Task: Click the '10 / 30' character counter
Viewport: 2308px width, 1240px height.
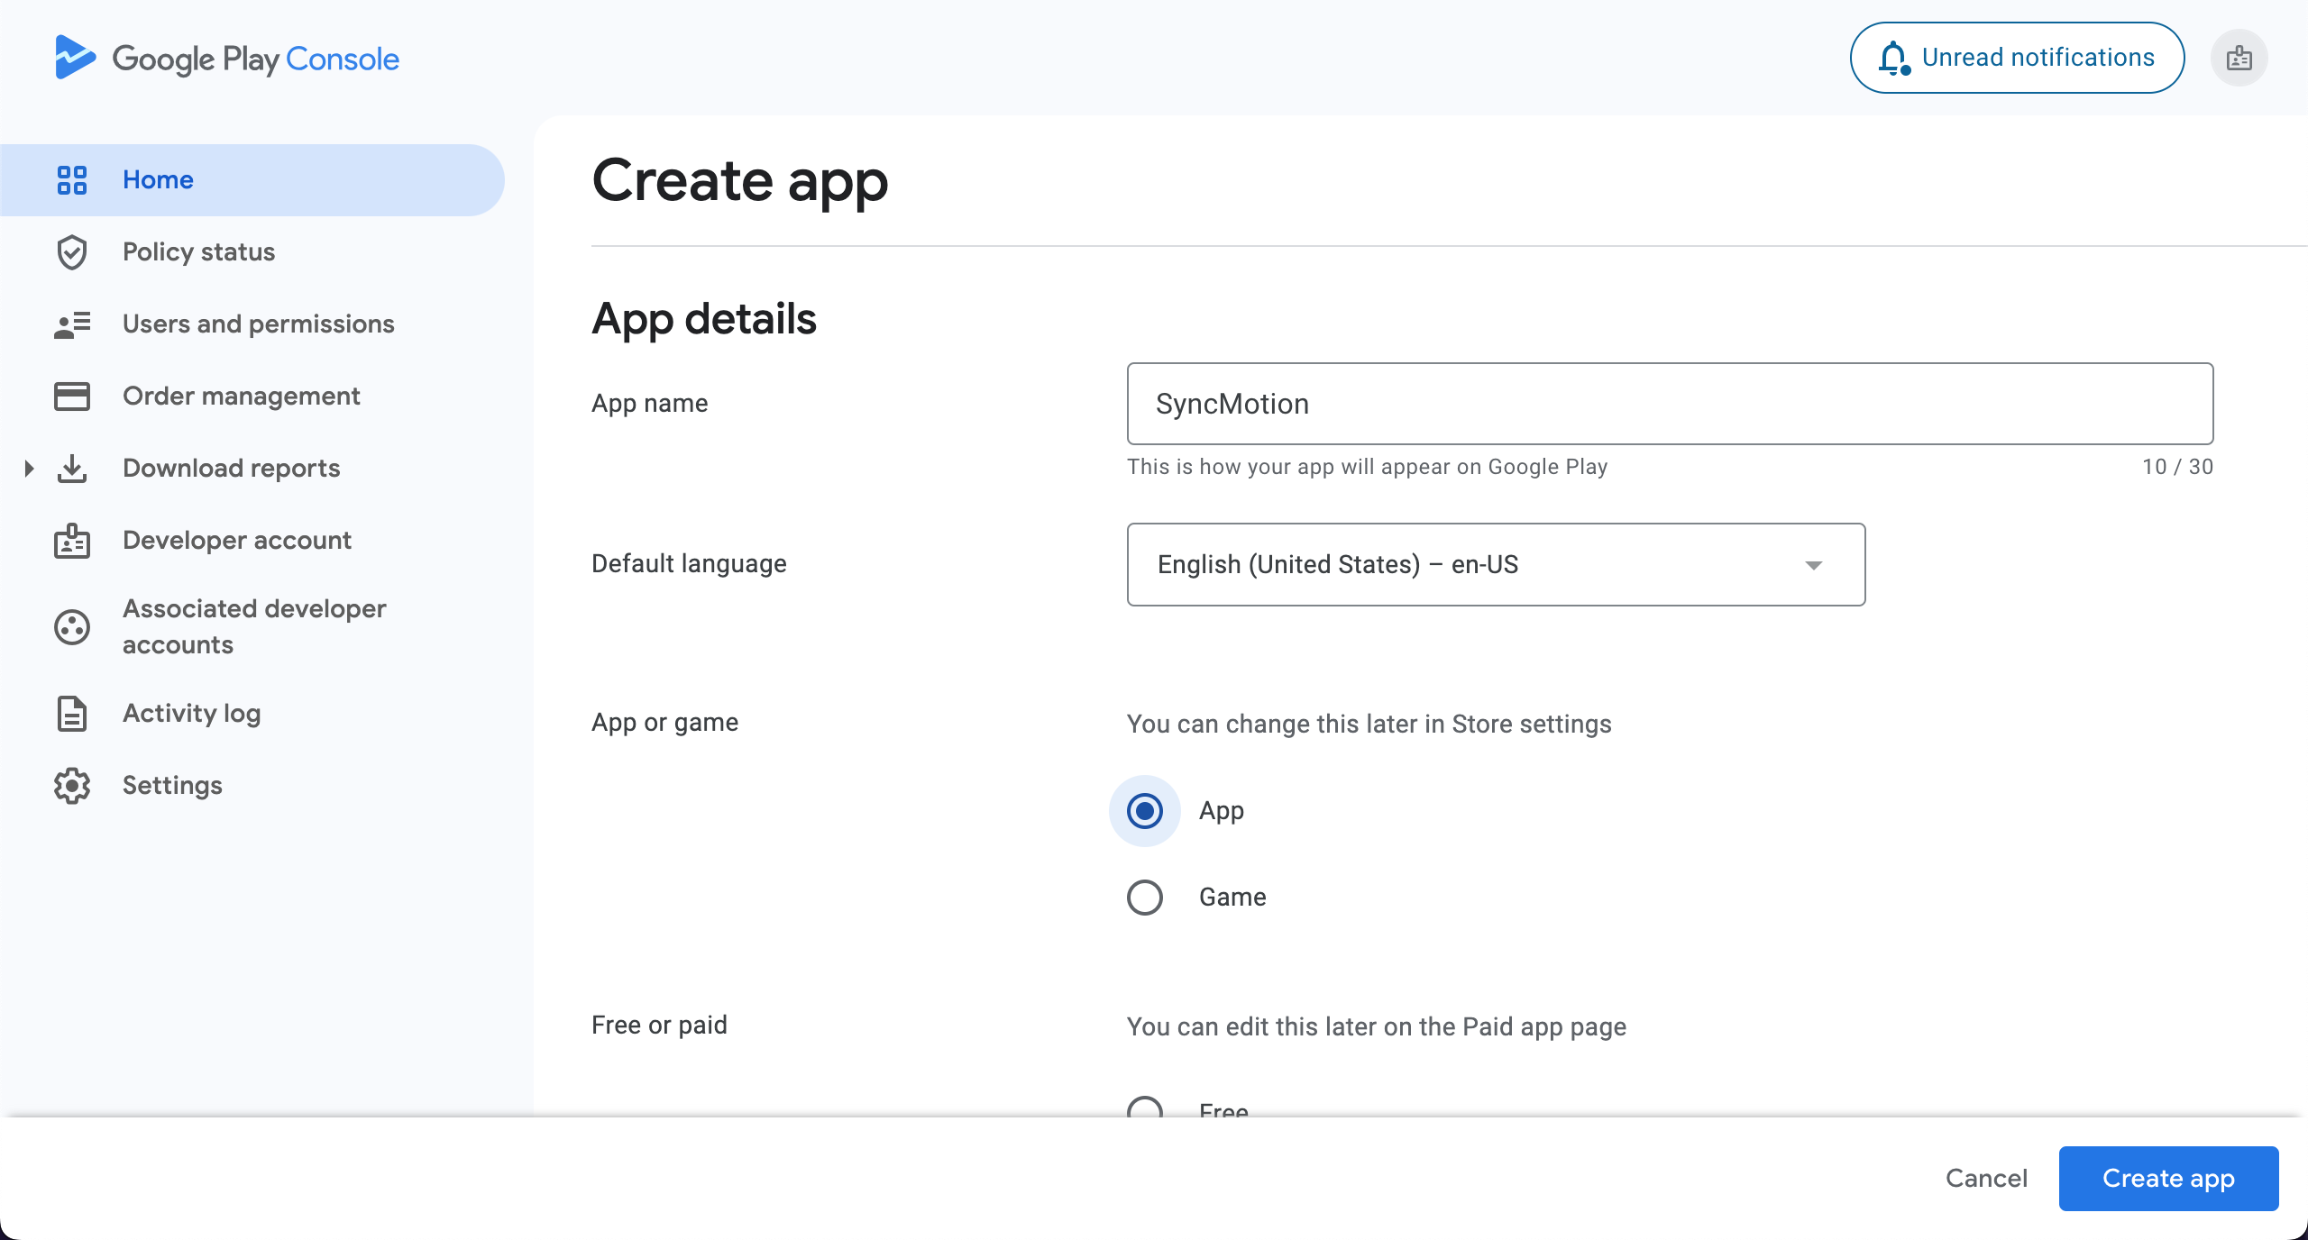Action: 2177,467
